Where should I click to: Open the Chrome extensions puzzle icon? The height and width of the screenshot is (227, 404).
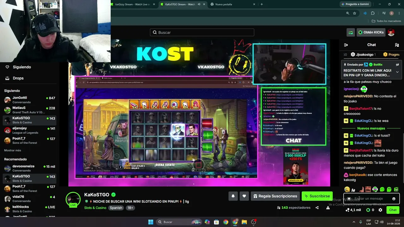coord(373,13)
